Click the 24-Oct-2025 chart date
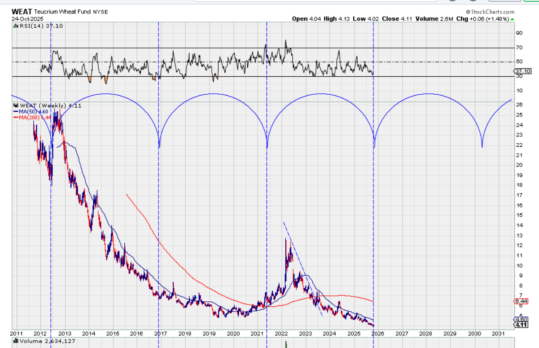 [x=26, y=19]
